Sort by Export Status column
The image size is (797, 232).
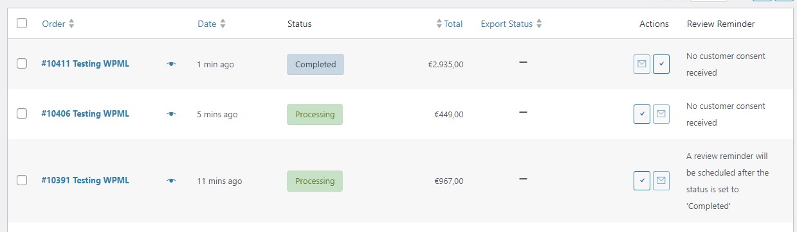coord(511,24)
